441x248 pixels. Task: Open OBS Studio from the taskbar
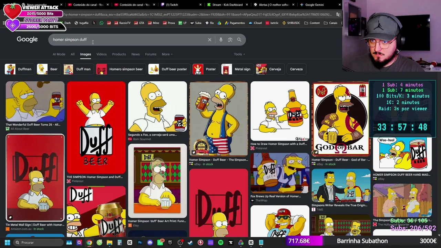tap(180, 242)
